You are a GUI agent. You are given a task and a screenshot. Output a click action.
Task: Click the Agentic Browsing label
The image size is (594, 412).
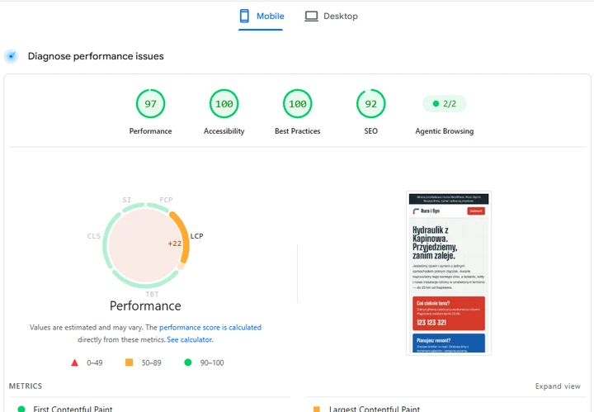(445, 131)
